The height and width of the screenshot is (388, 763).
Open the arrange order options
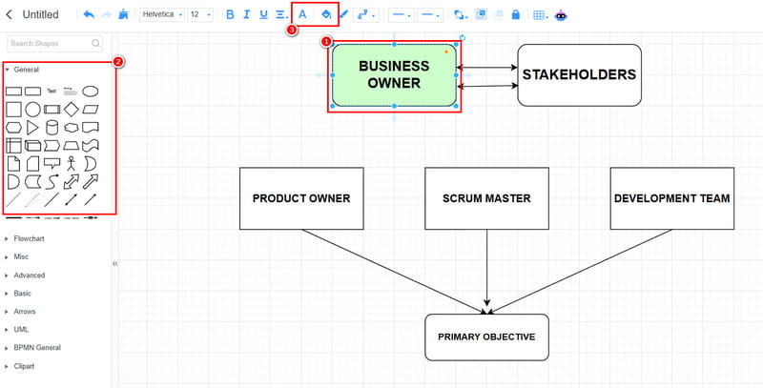(461, 15)
